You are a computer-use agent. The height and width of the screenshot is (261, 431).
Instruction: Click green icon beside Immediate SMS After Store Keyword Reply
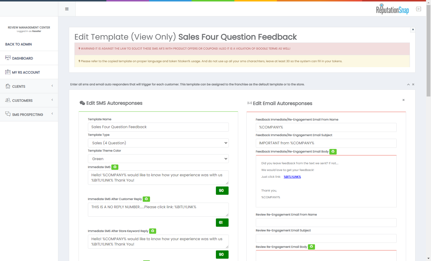(x=153, y=231)
